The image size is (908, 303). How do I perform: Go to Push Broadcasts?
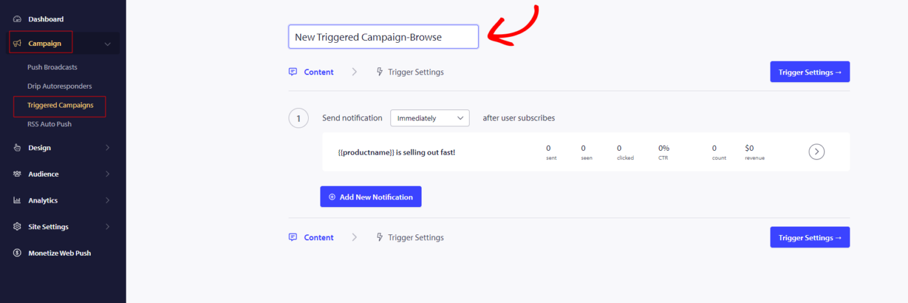pos(53,67)
